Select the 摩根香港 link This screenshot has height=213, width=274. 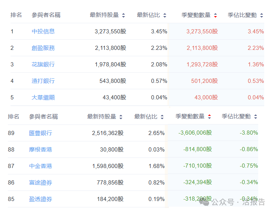pyautogui.click(x=41, y=150)
